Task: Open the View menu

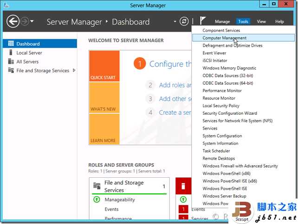Action: click(261, 22)
